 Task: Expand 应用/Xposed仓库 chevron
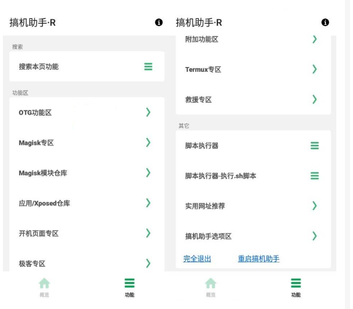[148, 203]
